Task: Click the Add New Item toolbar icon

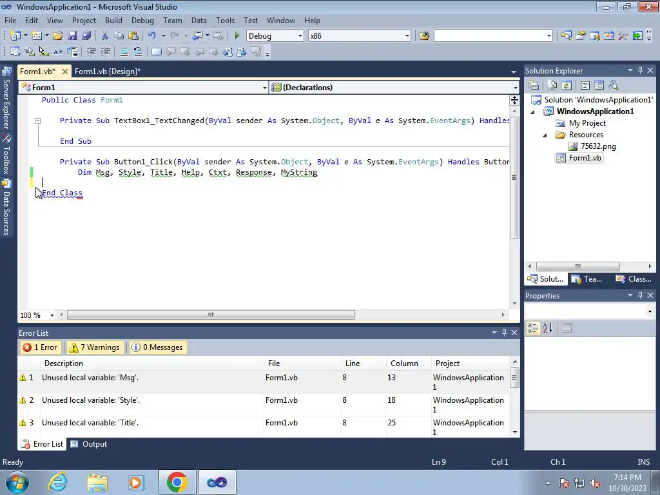Action: pos(37,36)
